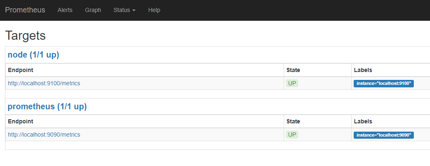The height and width of the screenshot is (166, 430).
Task: Click the UP state badge for localhost:9100
Action: pyautogui.click(x=292, y=83)
